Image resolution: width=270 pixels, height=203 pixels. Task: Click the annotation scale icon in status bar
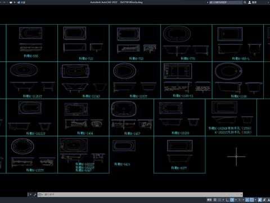pyautogui.click(x=260, y=200)
